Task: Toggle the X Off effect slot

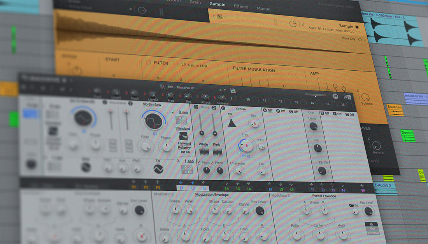Action: pyautogui.click(x=325, y=113)
